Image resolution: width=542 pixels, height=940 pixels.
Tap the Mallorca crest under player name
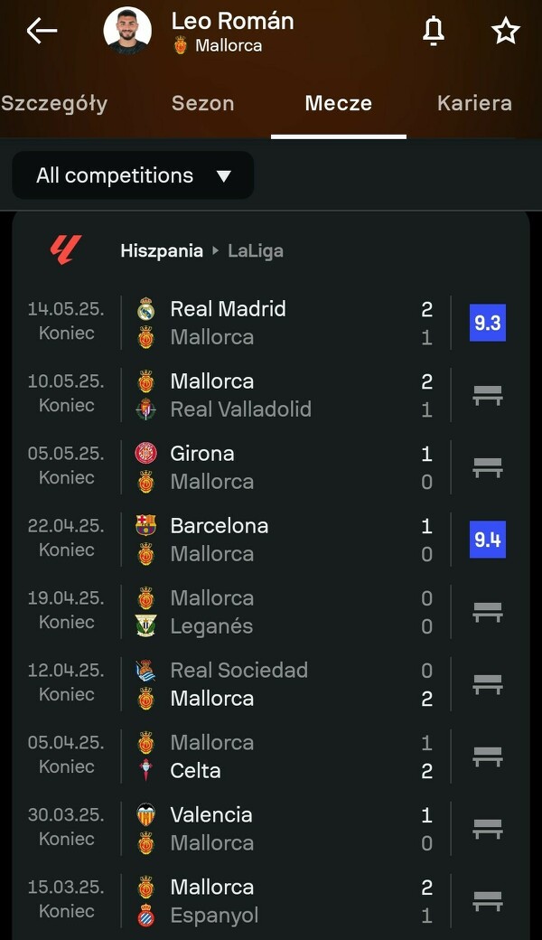(181, 45)
